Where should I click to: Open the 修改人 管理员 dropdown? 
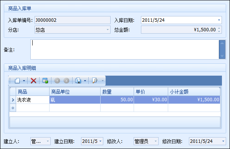(156, 141)
